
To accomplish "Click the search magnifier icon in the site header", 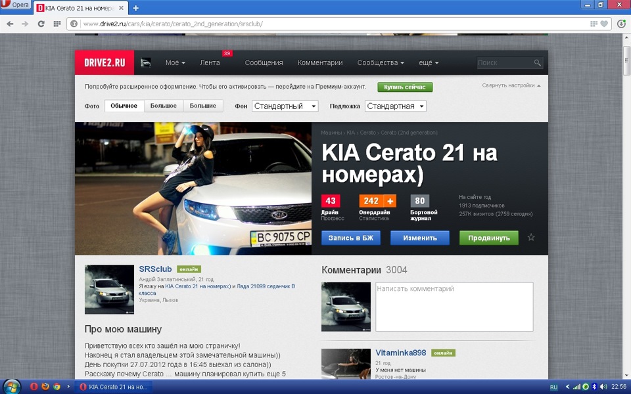I will (537, 63).
